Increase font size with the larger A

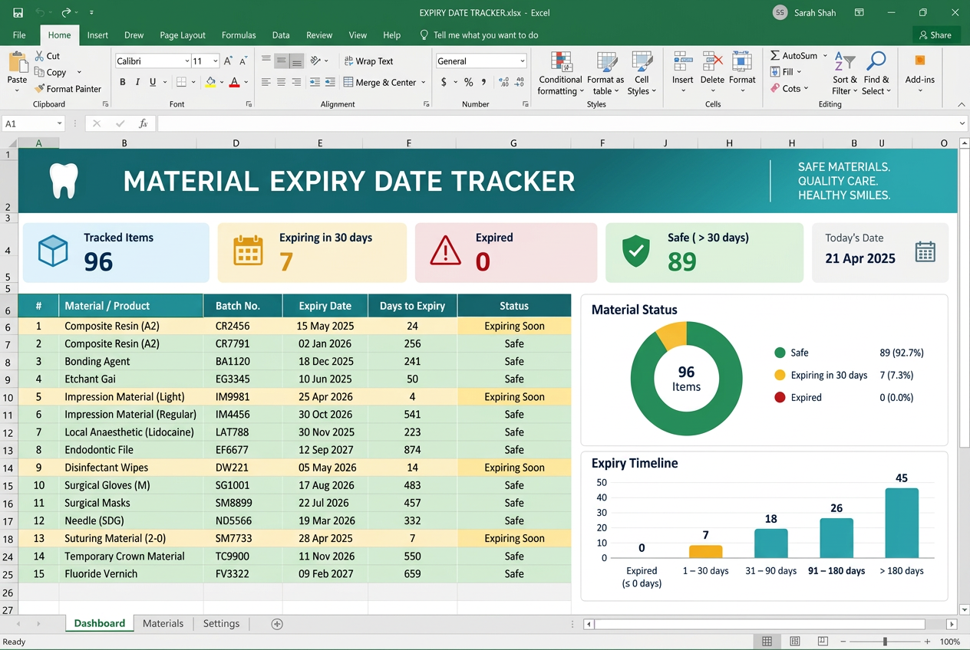click(228, 61)
